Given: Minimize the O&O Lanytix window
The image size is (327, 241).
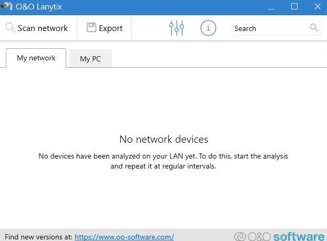Looking at the screenshot, I should 271,7.
